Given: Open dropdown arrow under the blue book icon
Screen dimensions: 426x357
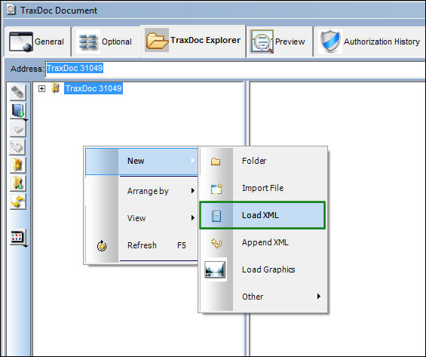Looking at the screenshot, I should 26,120.
